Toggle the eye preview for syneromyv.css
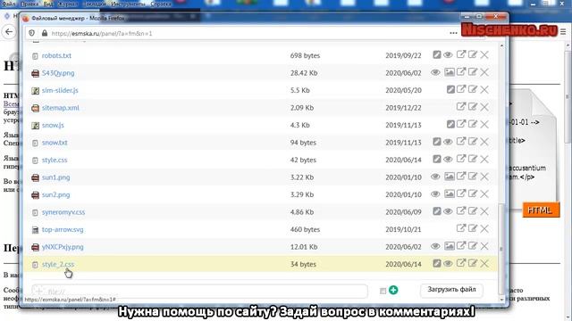 coord(448,211)
